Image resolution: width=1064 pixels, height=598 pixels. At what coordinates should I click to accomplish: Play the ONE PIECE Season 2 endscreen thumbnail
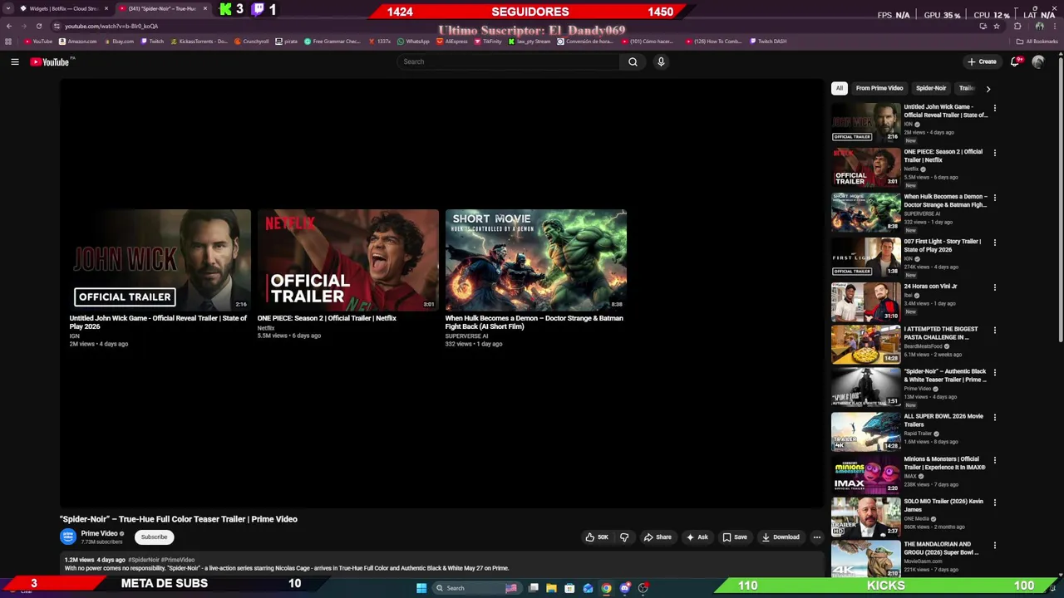click(347, 260)
